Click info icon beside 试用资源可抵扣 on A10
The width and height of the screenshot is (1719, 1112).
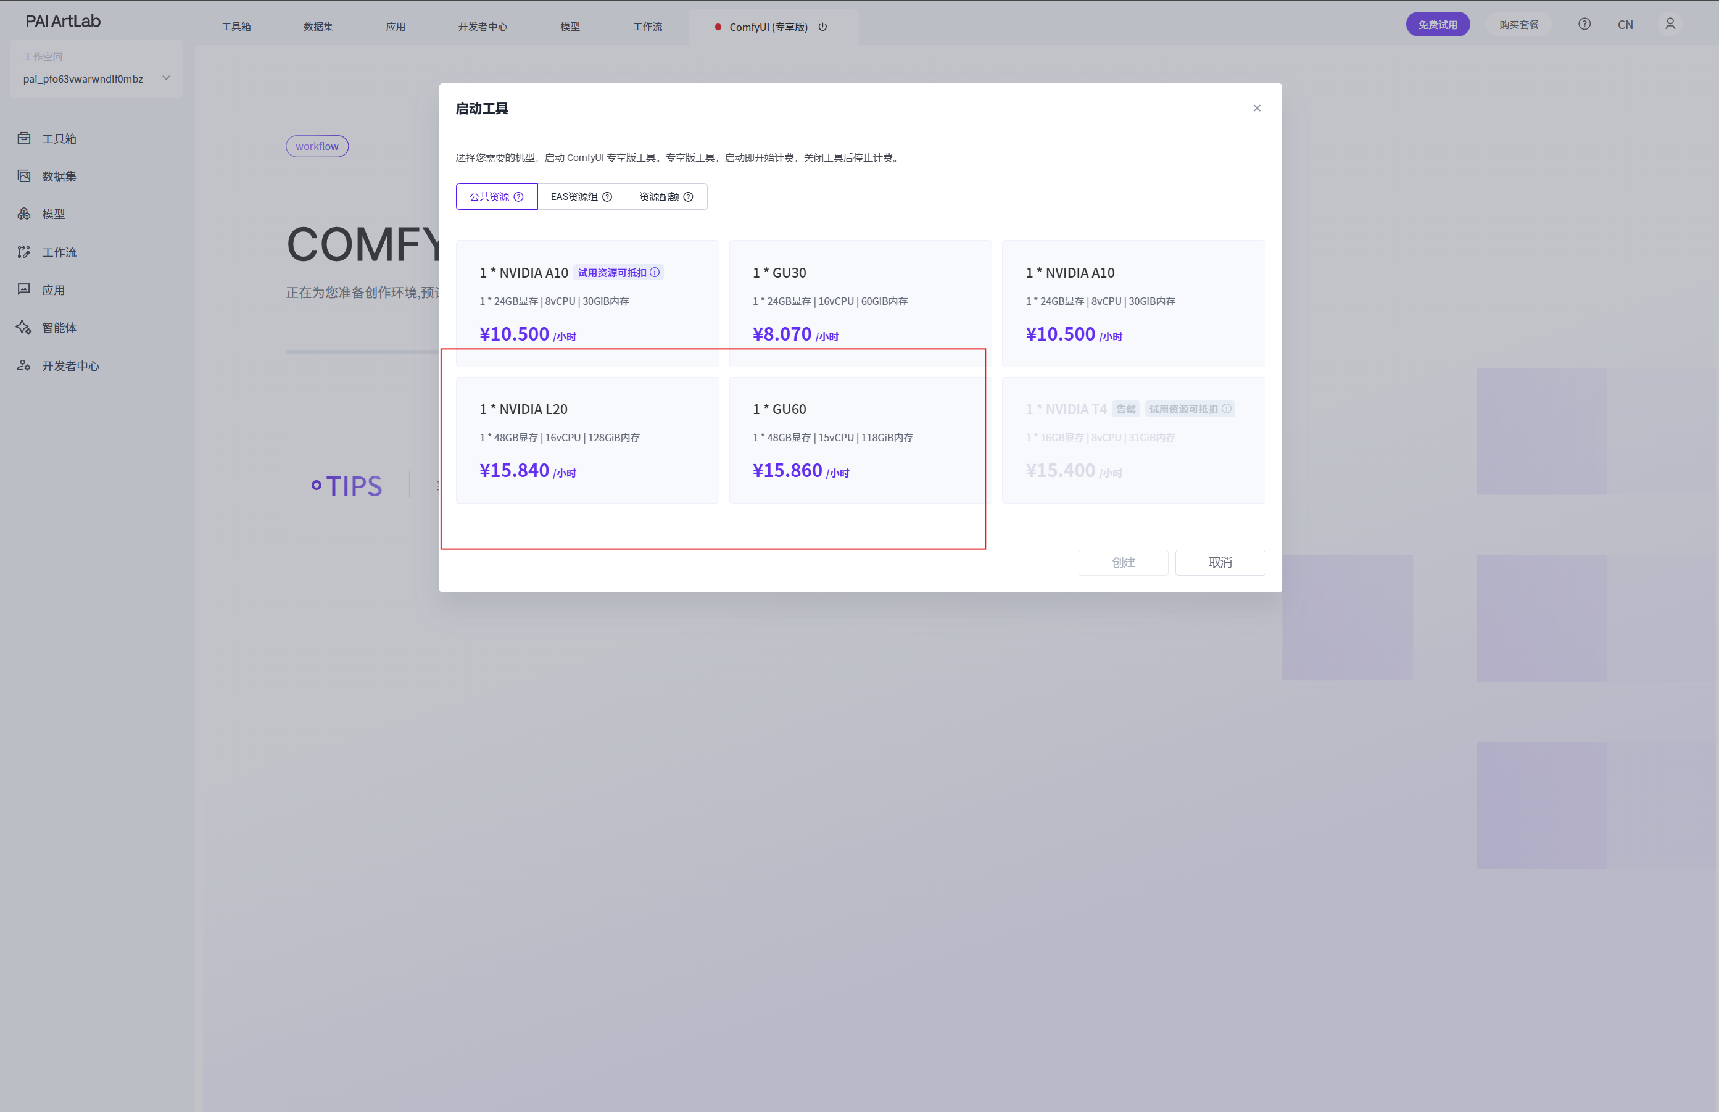click(x=655, y=272)
